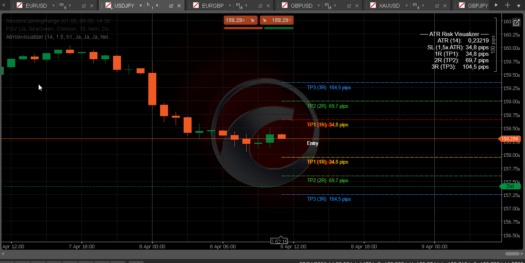Screen dimensions: 525x263
Task: Select the Atrriskvisualizer indicator label
Action: coord(59,37)
